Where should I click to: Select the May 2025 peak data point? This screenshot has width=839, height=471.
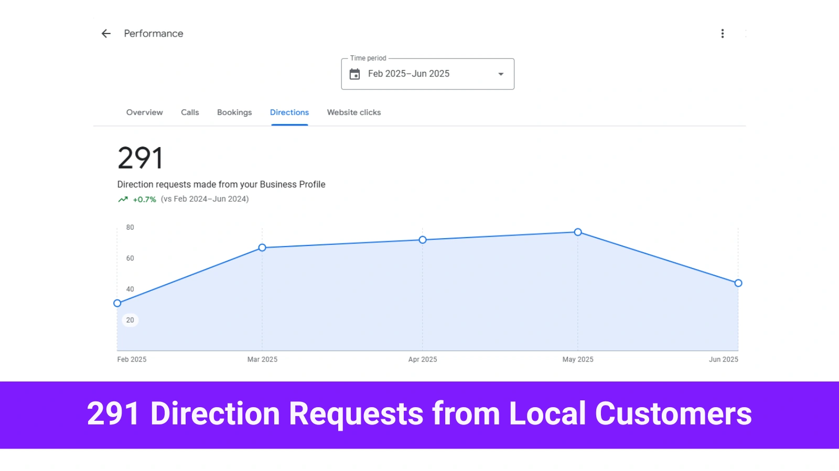[577, 232]
